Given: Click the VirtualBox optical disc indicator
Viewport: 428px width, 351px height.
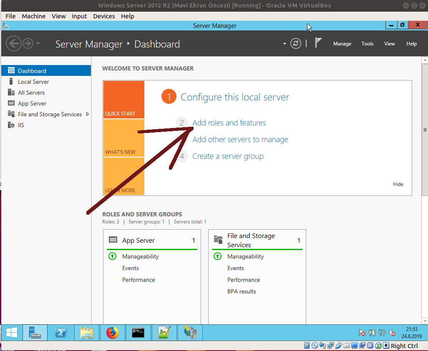Looking at the screenshot, I should click(x=315, y=346).
